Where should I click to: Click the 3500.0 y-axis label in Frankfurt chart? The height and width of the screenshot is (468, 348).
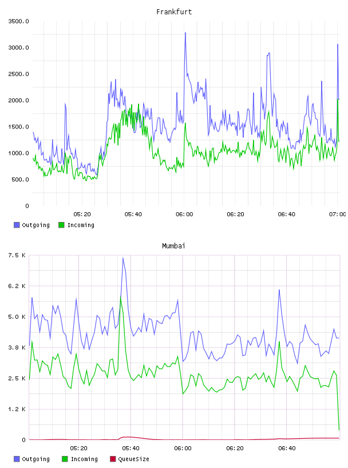pyautogui.click(x=19, y=21)
